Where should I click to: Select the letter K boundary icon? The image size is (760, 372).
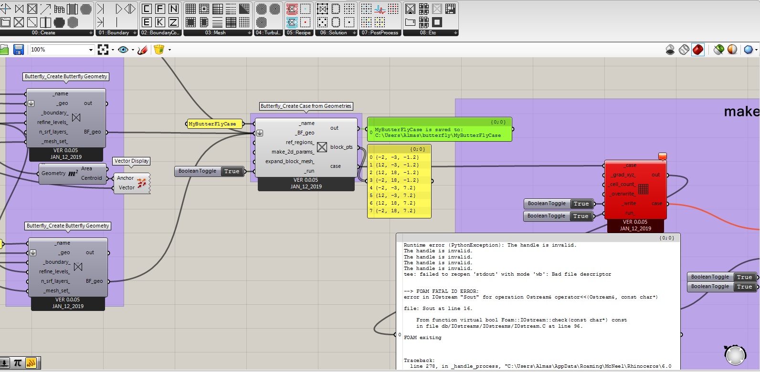pyautogui.click(x=160, y=22)
